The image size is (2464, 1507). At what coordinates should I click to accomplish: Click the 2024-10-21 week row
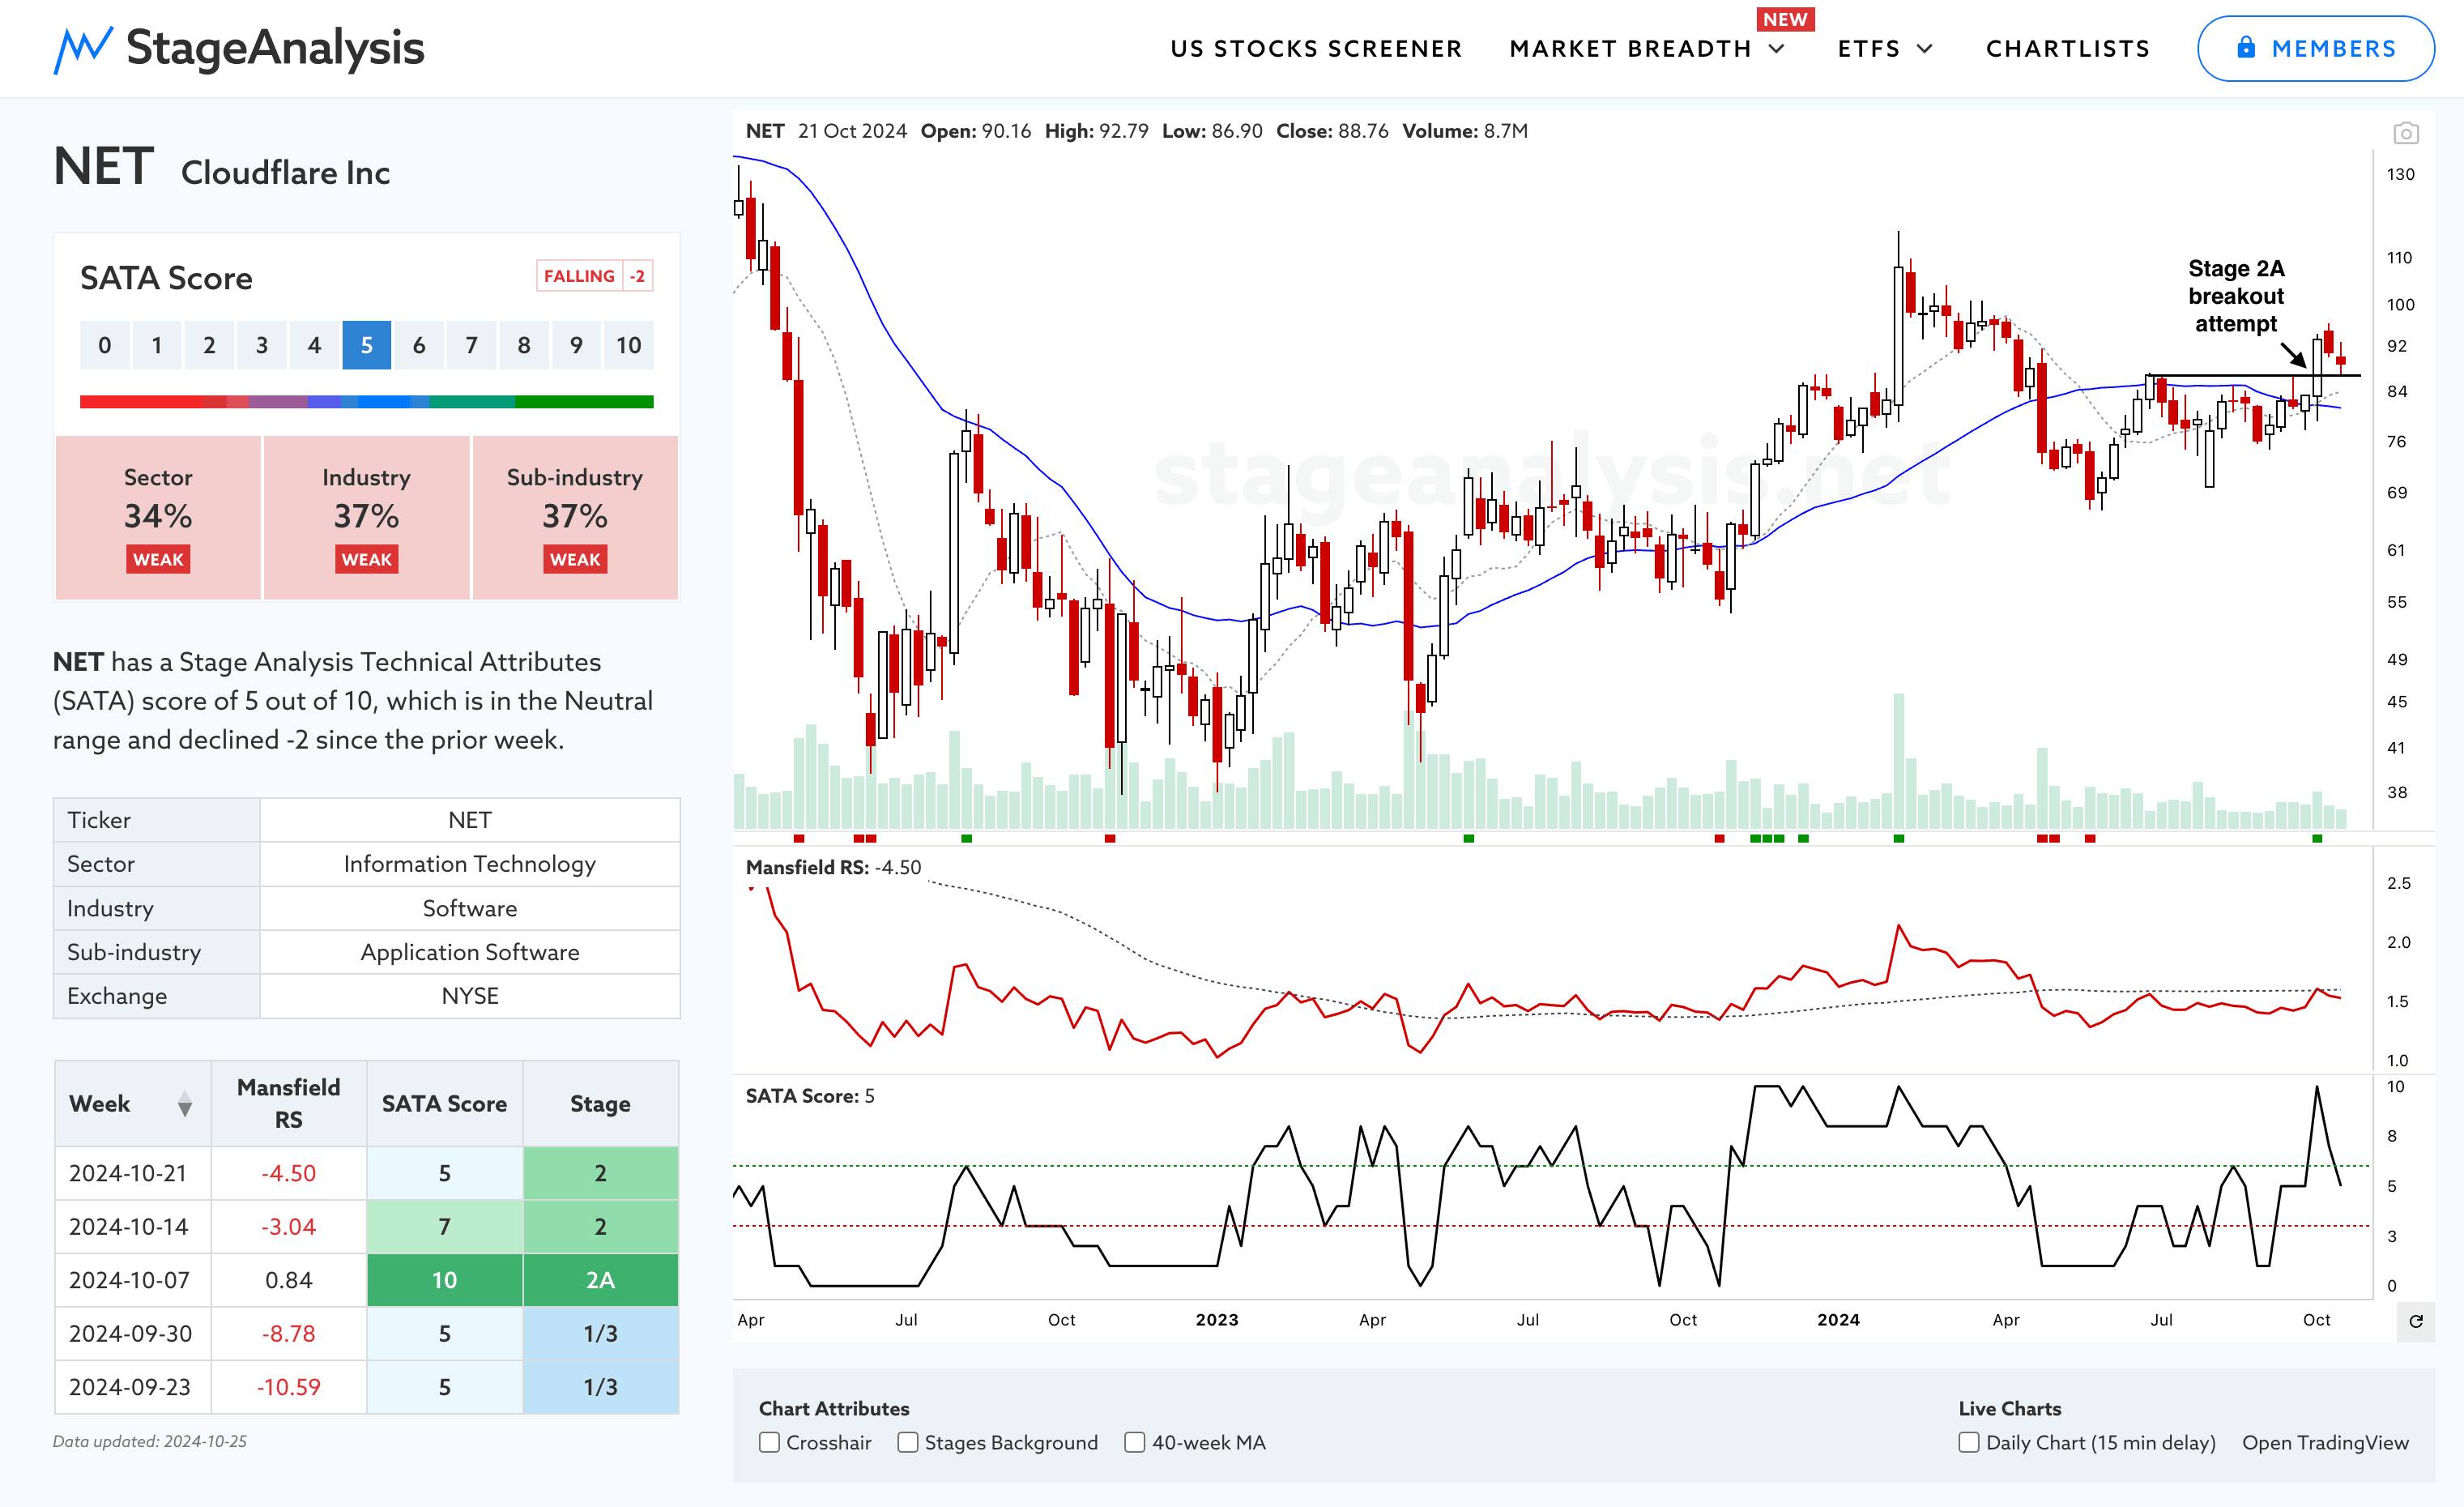pos(366,1173)
